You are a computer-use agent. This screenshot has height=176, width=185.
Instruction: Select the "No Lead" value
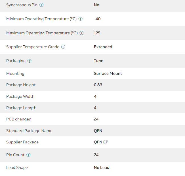102,167
